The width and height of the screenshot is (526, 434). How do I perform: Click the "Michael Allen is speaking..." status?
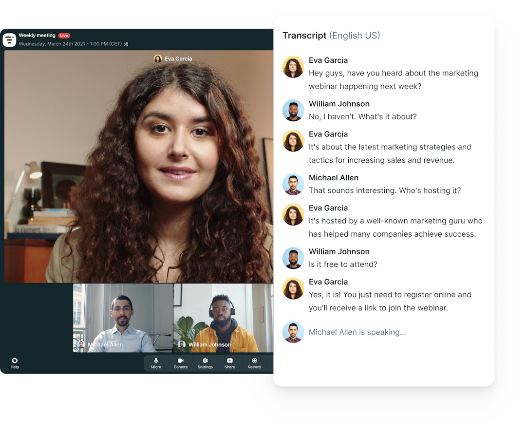pos(357,332)
